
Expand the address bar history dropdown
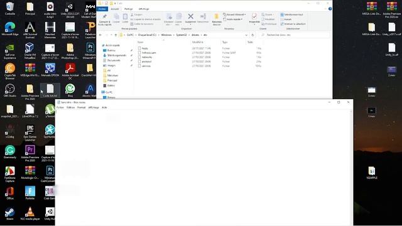pyautogui.click(x=246, y=35)
